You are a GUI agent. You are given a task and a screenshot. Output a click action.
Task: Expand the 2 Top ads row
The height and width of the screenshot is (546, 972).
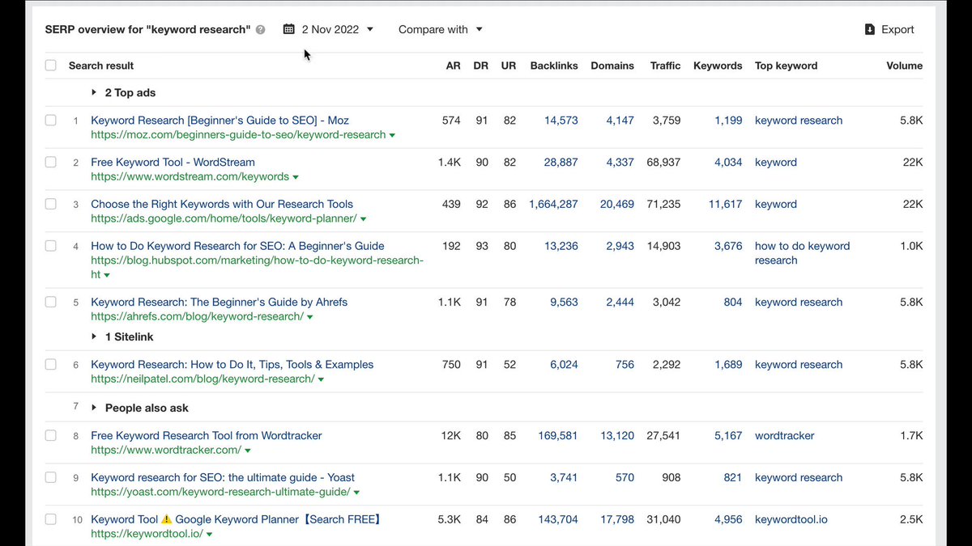[95, 93]
